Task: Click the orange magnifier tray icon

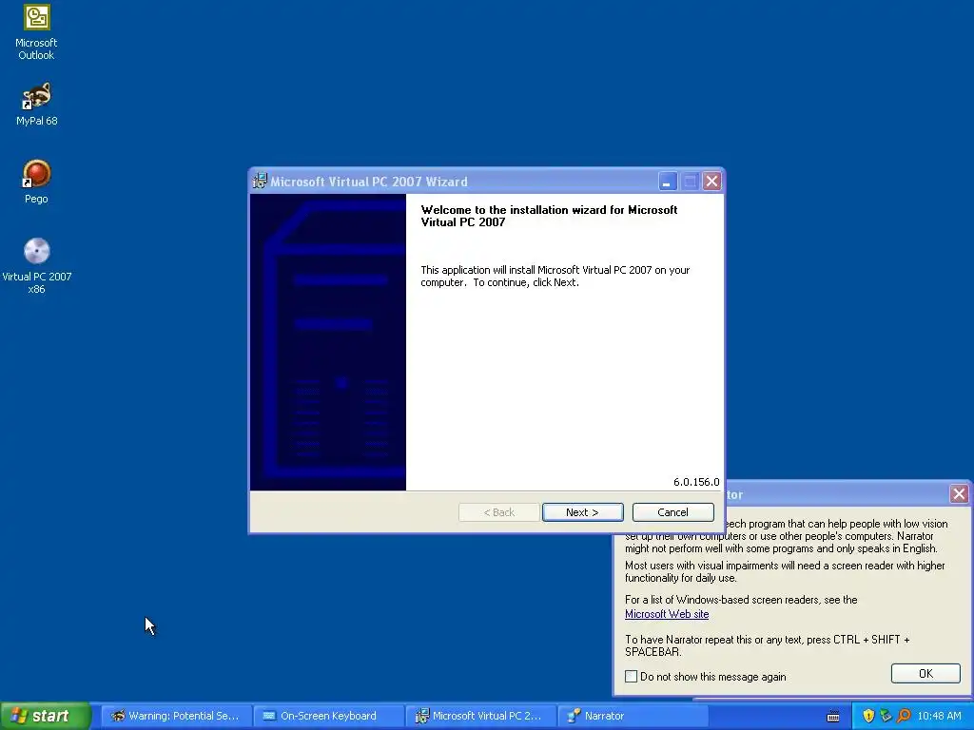Action: (x=904, y=716)
